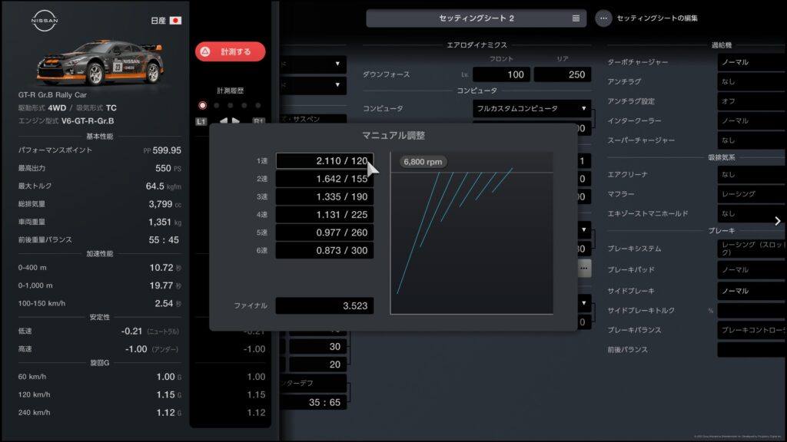Viewport: 787px width, 442px height.
Task: Select the 1速 gear ratio field
Action: (325, 161)
